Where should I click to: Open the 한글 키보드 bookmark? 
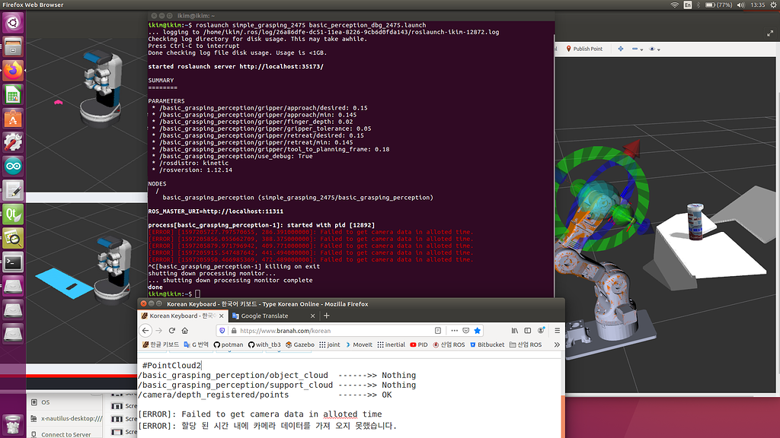(160, 344)
